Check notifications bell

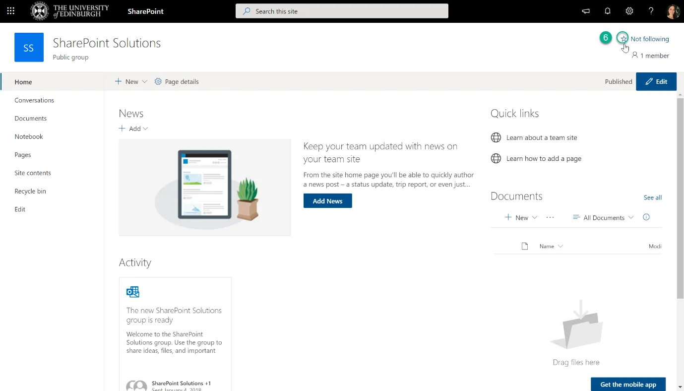tap(607, 10)
